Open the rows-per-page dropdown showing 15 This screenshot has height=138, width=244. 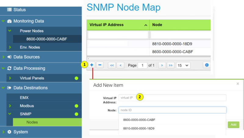pyautogui.click(x=183, y=65)
